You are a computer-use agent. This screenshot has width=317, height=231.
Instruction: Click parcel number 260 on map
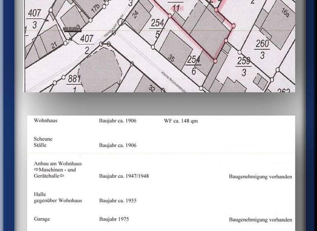tap(262, 44)
